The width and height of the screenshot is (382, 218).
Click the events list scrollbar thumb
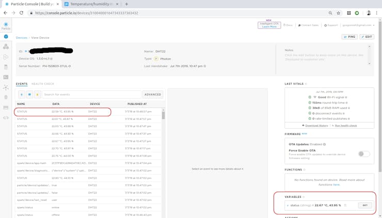point(163,115)
